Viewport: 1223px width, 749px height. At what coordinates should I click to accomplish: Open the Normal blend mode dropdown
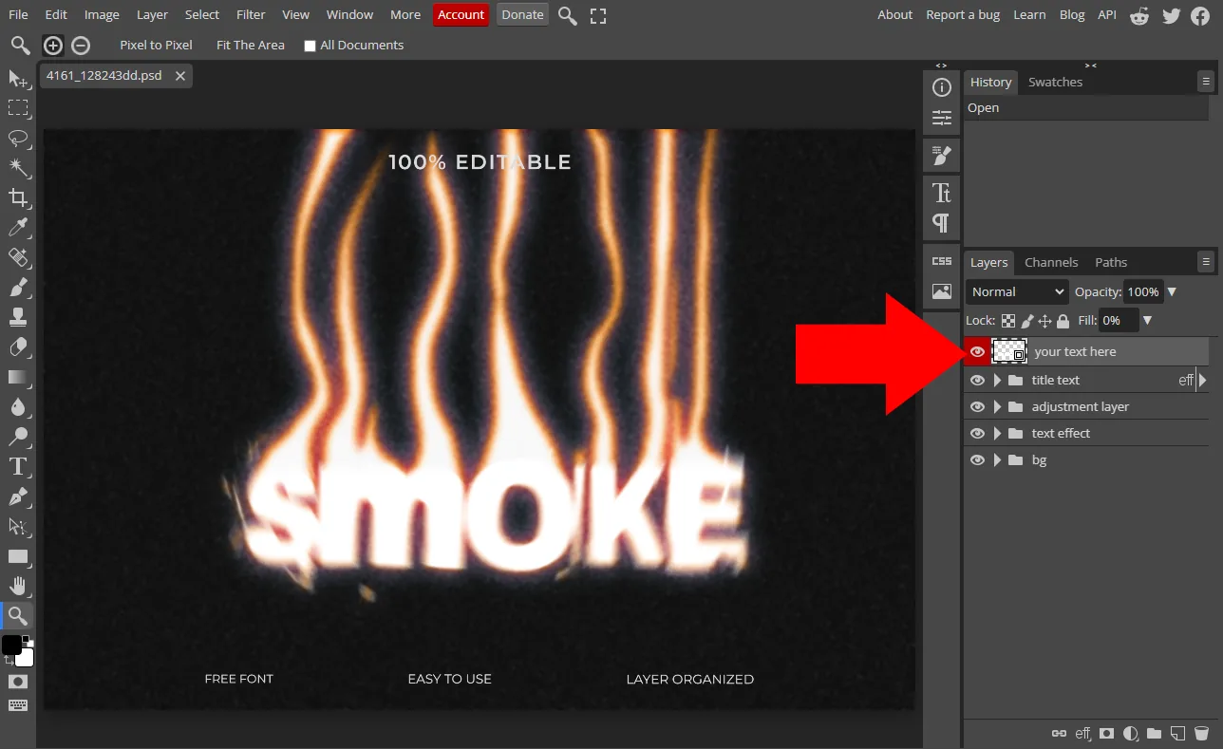[1017, 291]
